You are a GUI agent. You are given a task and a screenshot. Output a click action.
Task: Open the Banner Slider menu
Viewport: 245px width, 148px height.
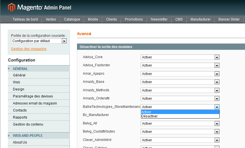click(x=229, y=19)
